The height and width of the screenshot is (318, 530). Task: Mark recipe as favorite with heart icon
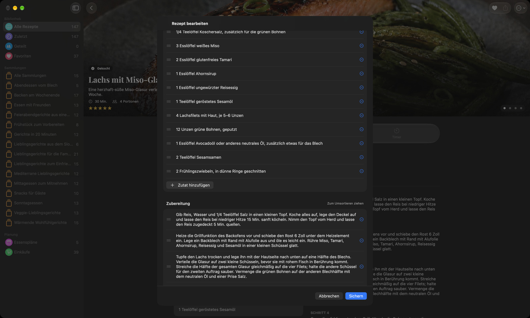(x=495, y=8)
